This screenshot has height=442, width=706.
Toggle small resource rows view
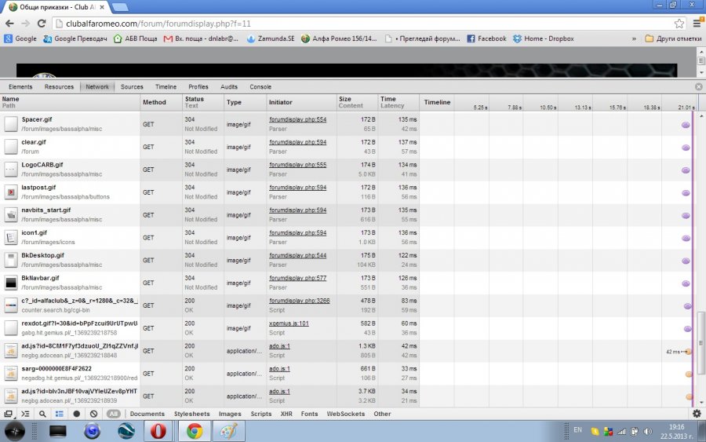tap(60, 414)
